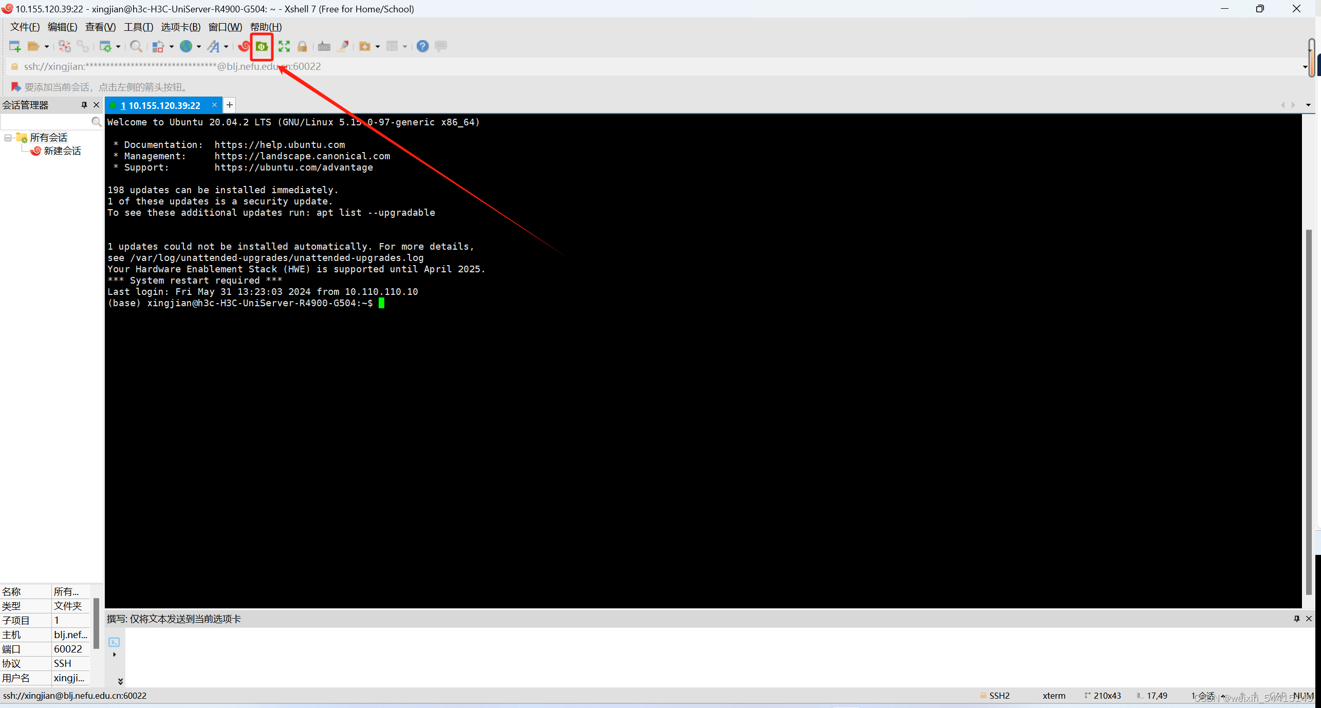Toggle the bottom toolbar collapse arrow
The image size is (1321, 708).
click(x=120, y=682)
